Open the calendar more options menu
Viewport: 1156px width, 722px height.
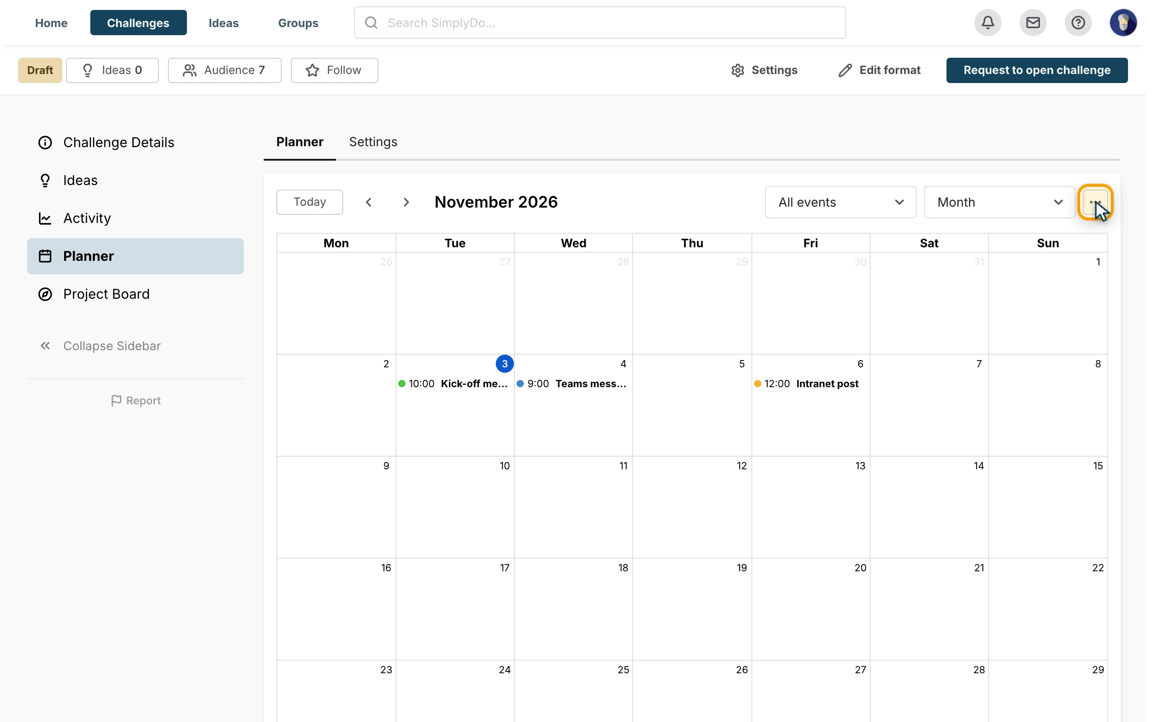pyautogui.click(x=1095, y=202)
